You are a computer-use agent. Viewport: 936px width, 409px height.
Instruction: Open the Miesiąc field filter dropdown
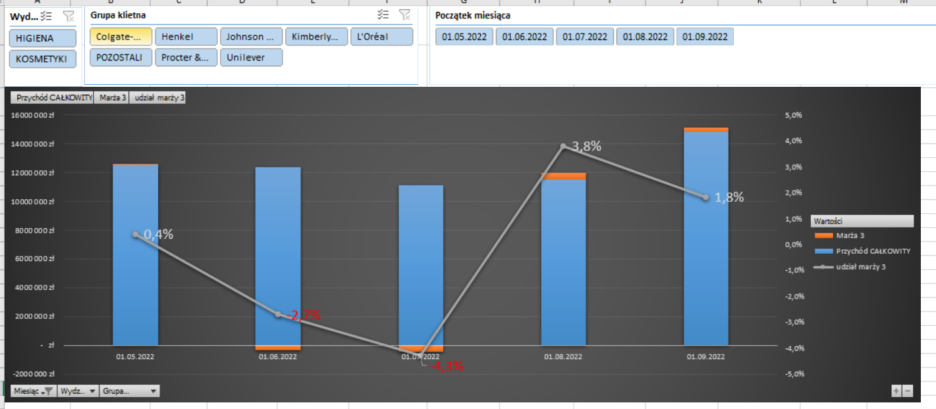click(x=34, y=391)
